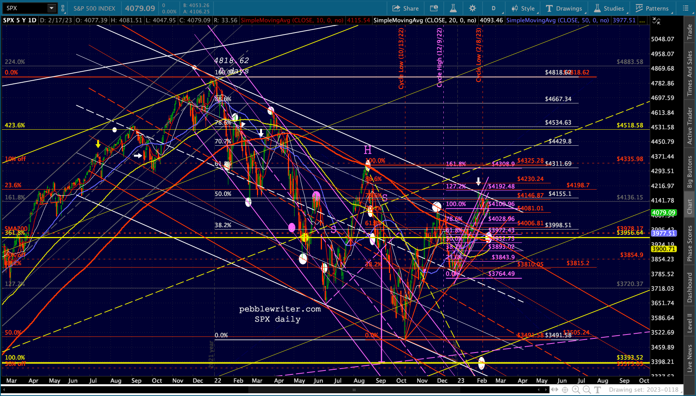This screenshot has height=396, width=696.
Task: Click the text tool T icon
Action: [597, 390]
